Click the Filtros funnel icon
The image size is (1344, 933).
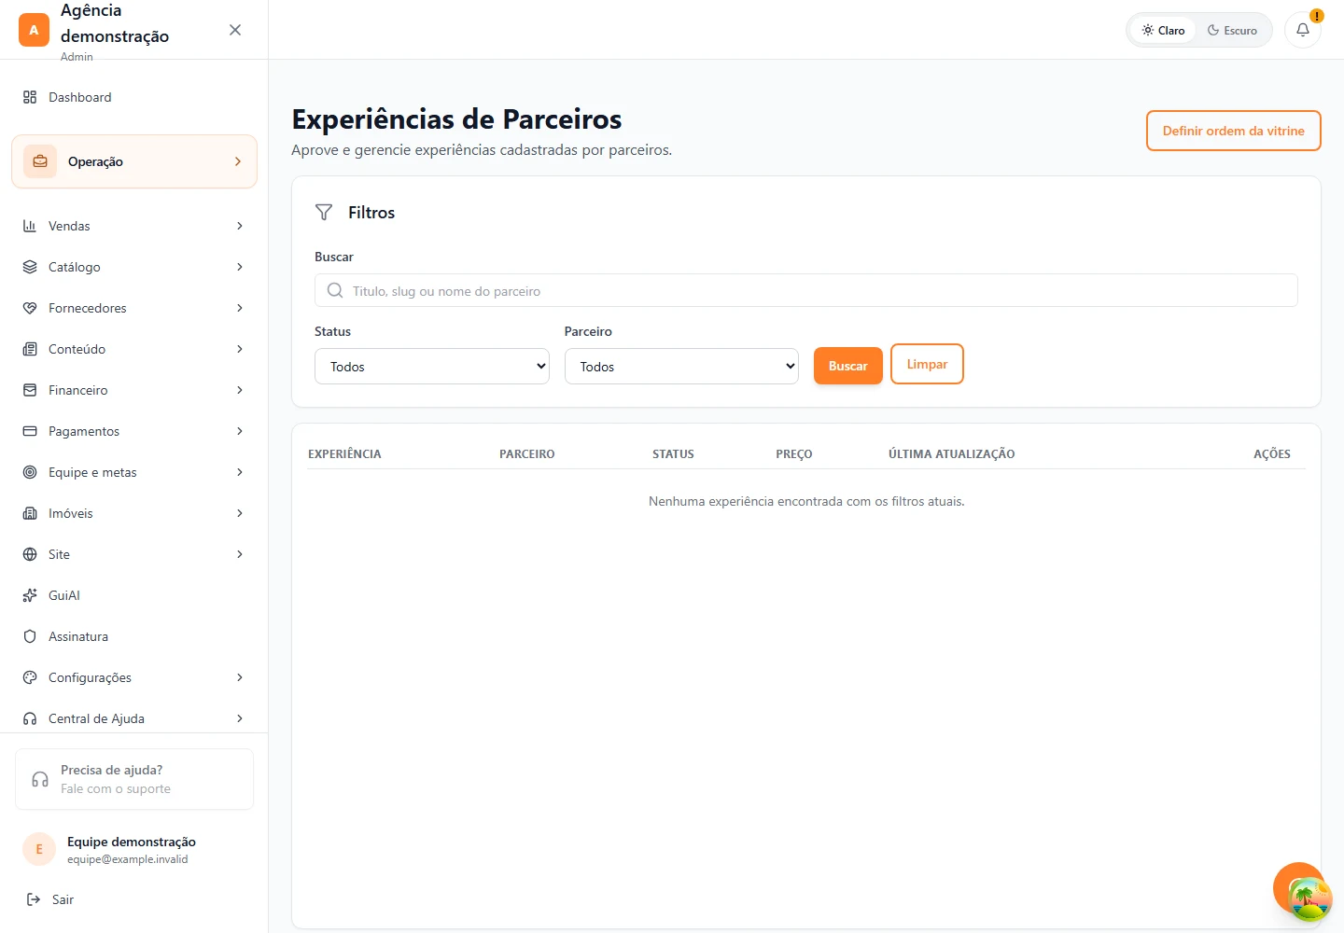(324, 213)
